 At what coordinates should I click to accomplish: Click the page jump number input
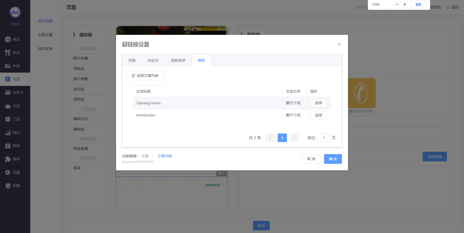click(x=323, y=138)
